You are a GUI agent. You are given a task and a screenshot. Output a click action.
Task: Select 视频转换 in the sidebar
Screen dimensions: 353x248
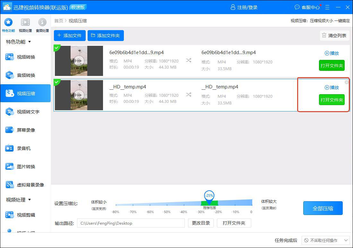(x=26, y=57)
